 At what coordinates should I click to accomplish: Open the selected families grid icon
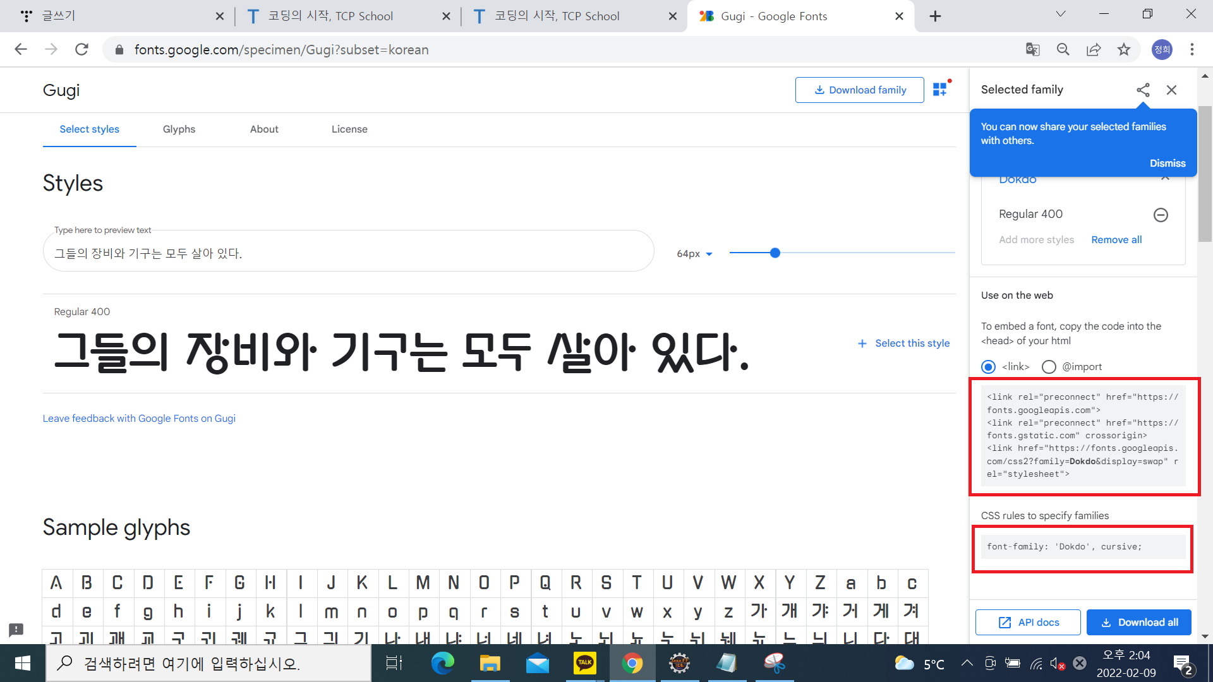940,90
